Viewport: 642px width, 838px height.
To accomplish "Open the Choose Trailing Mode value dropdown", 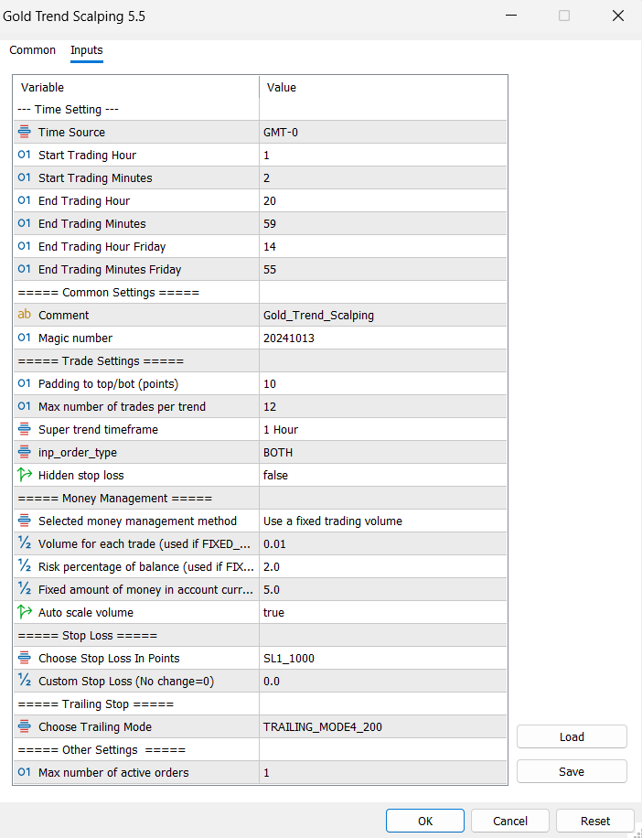I will tap(382, 726).
